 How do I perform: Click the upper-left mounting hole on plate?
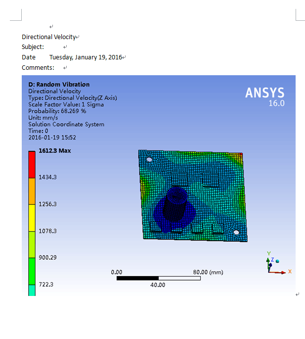point(149,159)
